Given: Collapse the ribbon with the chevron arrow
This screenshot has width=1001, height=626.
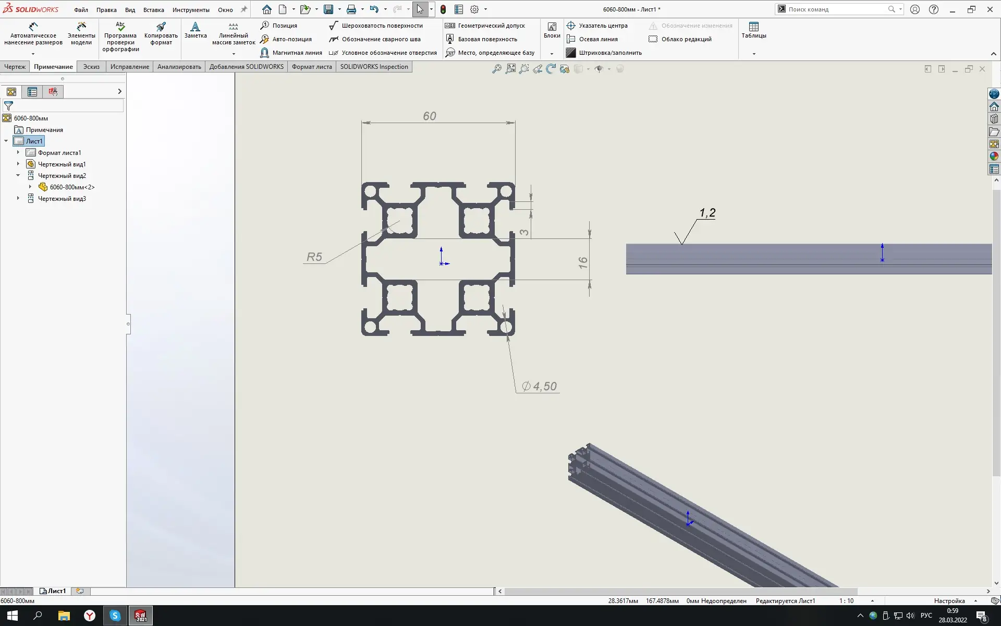Looking at the screenshot, I should click(x=993, y=54).
